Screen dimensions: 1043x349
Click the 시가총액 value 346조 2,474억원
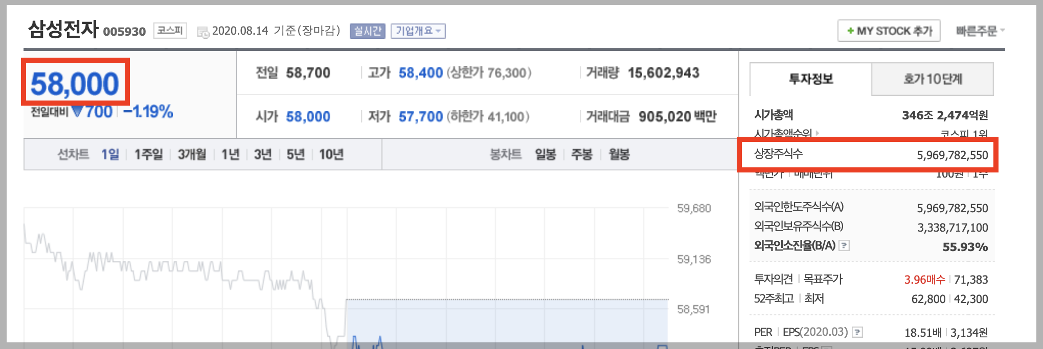coord(945,115)
